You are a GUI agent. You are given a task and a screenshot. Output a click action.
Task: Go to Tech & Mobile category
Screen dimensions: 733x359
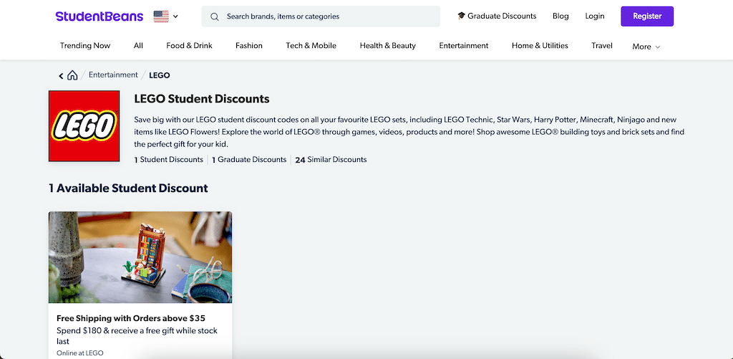click(311, 46)
